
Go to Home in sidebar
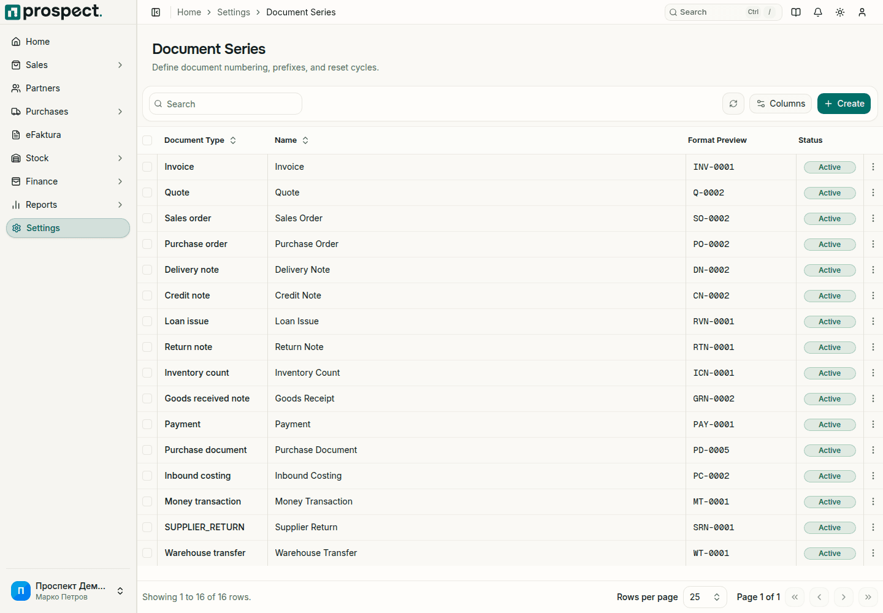[x=68, y=42]
